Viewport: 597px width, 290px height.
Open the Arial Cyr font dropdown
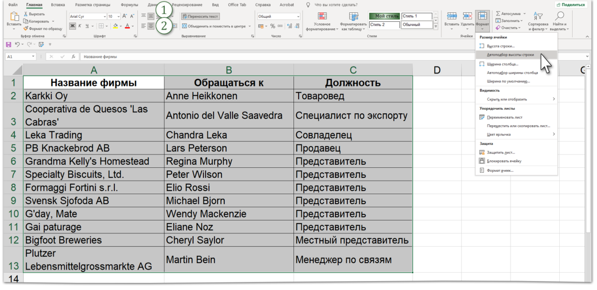coord(87,16)
